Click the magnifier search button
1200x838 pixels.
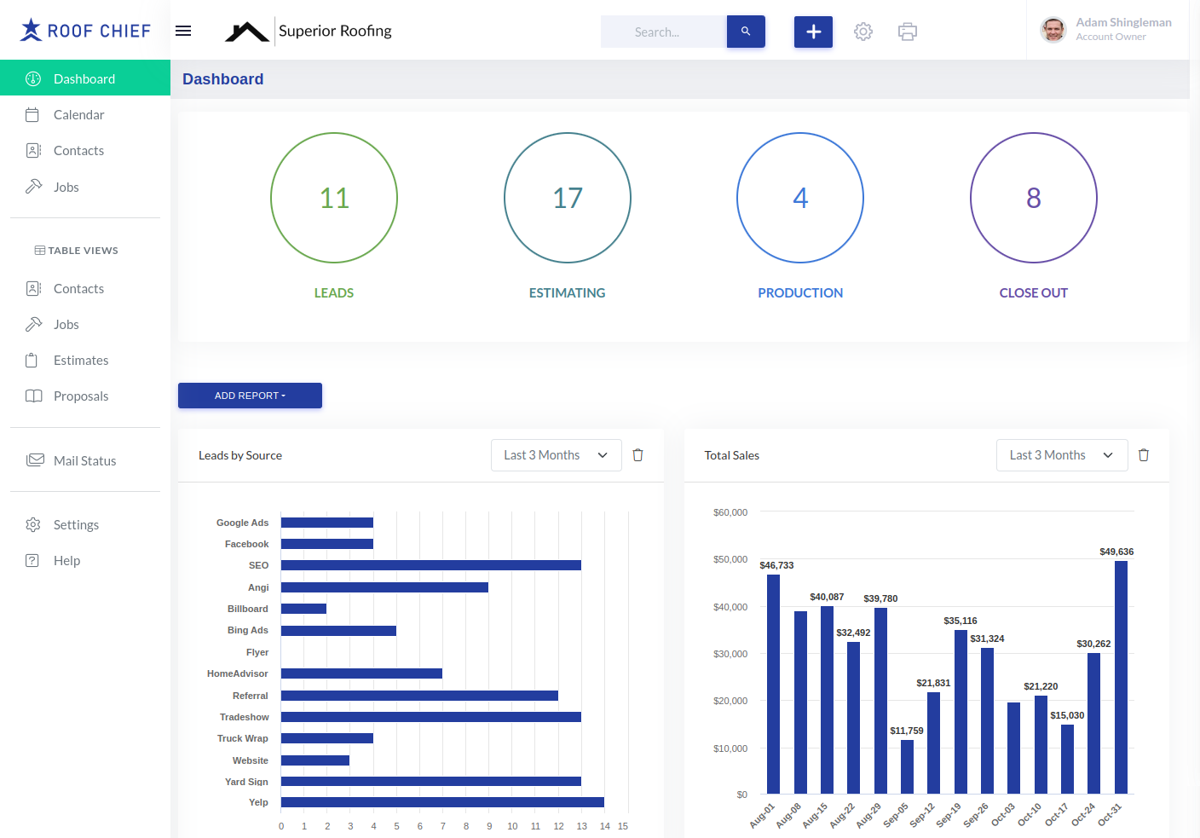coord(746,32)
